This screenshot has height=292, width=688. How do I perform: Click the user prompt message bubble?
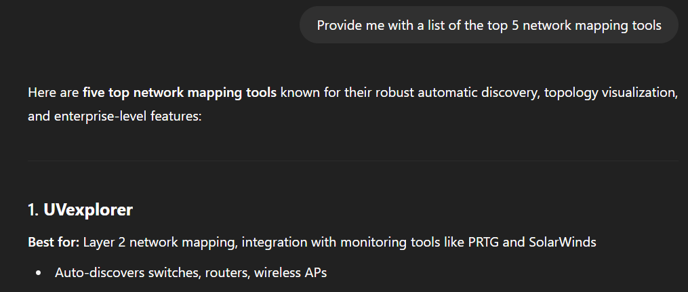click(x=489, y=25)
